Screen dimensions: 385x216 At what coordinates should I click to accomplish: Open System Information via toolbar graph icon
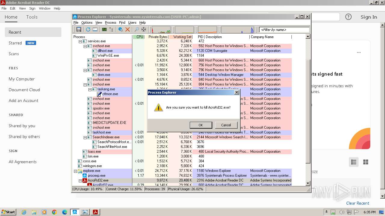coord(104,29)
